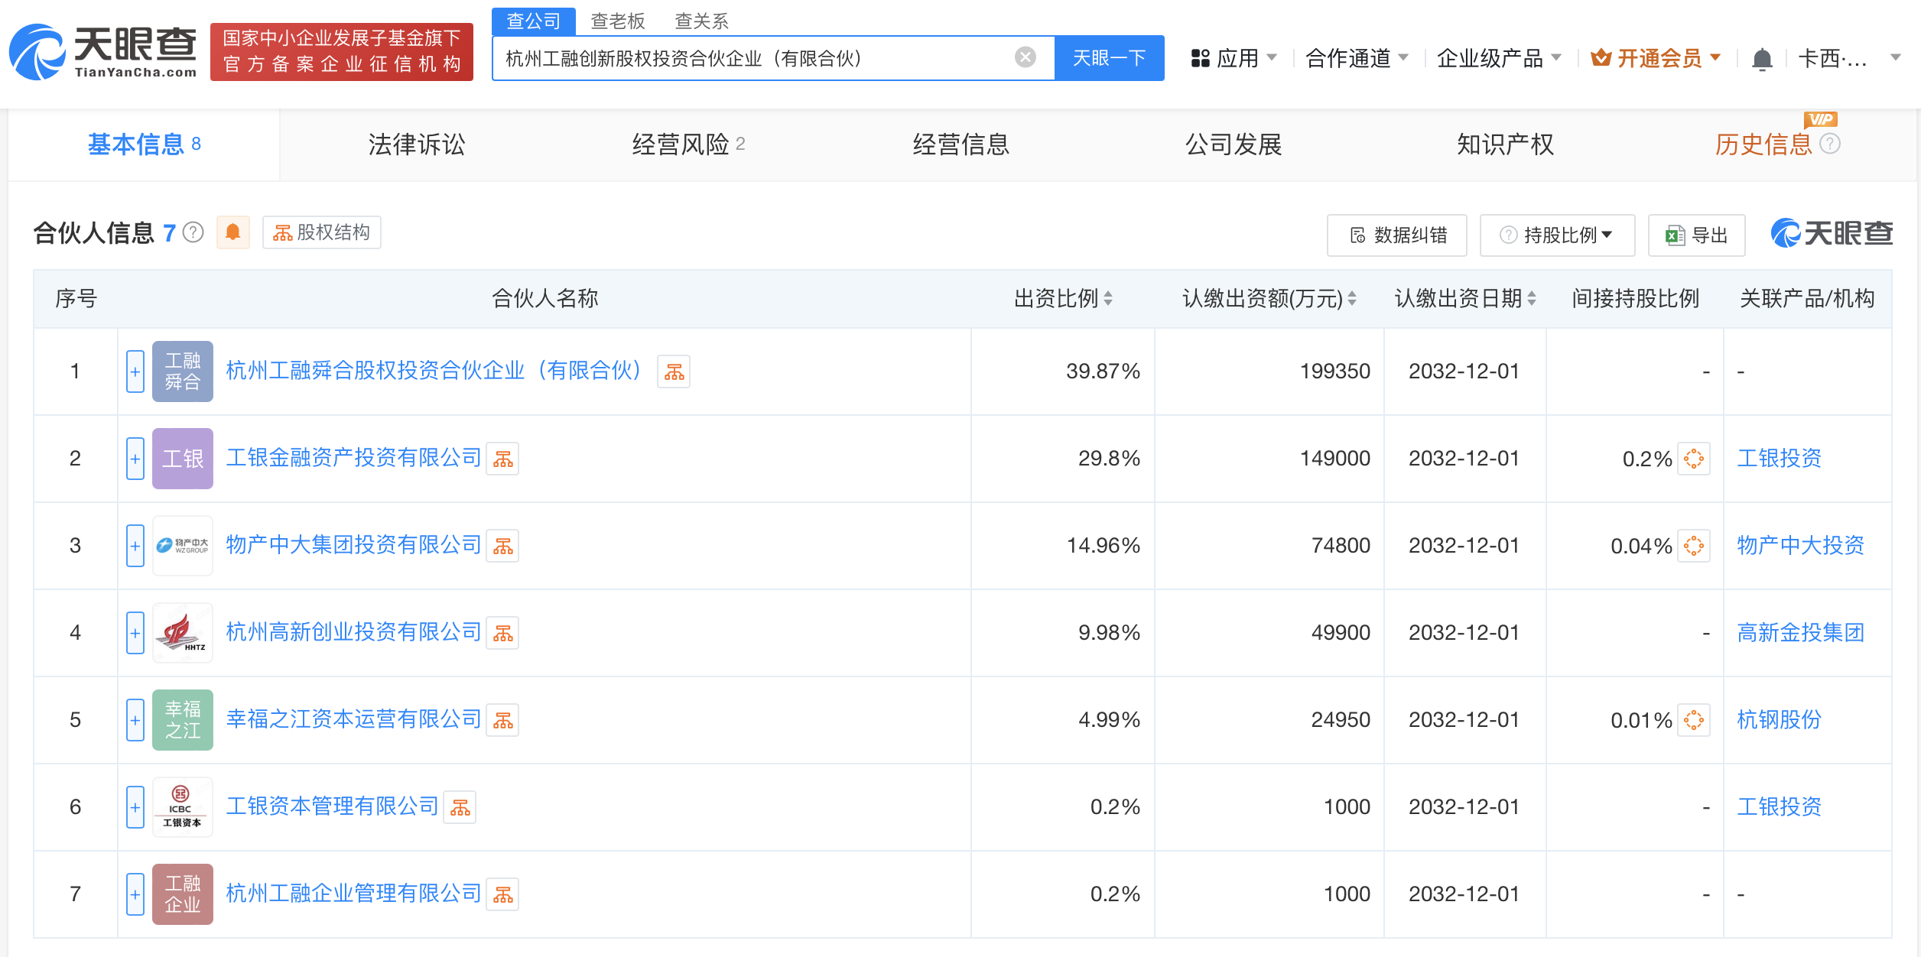Click indirect holding path icon next to 0.01%
The height and width of the screenshot is (957, 1921).
[1694, 720]
